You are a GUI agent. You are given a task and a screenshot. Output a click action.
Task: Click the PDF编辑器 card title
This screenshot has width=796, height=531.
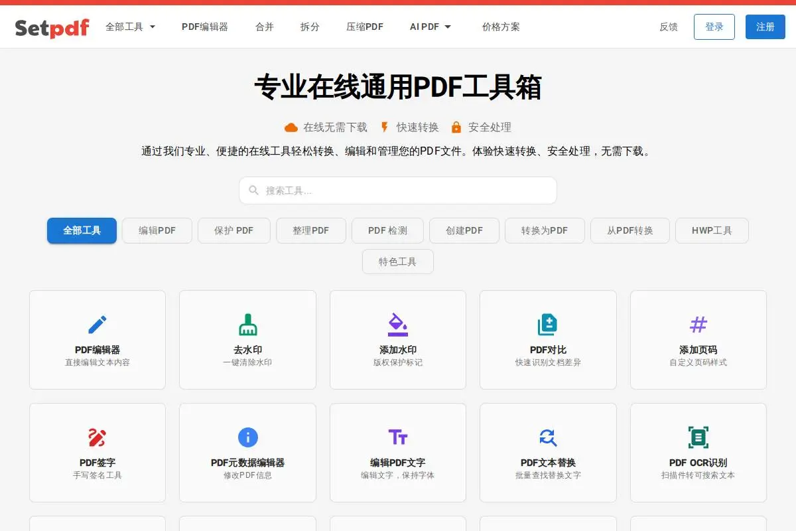[x=98, y=350]
